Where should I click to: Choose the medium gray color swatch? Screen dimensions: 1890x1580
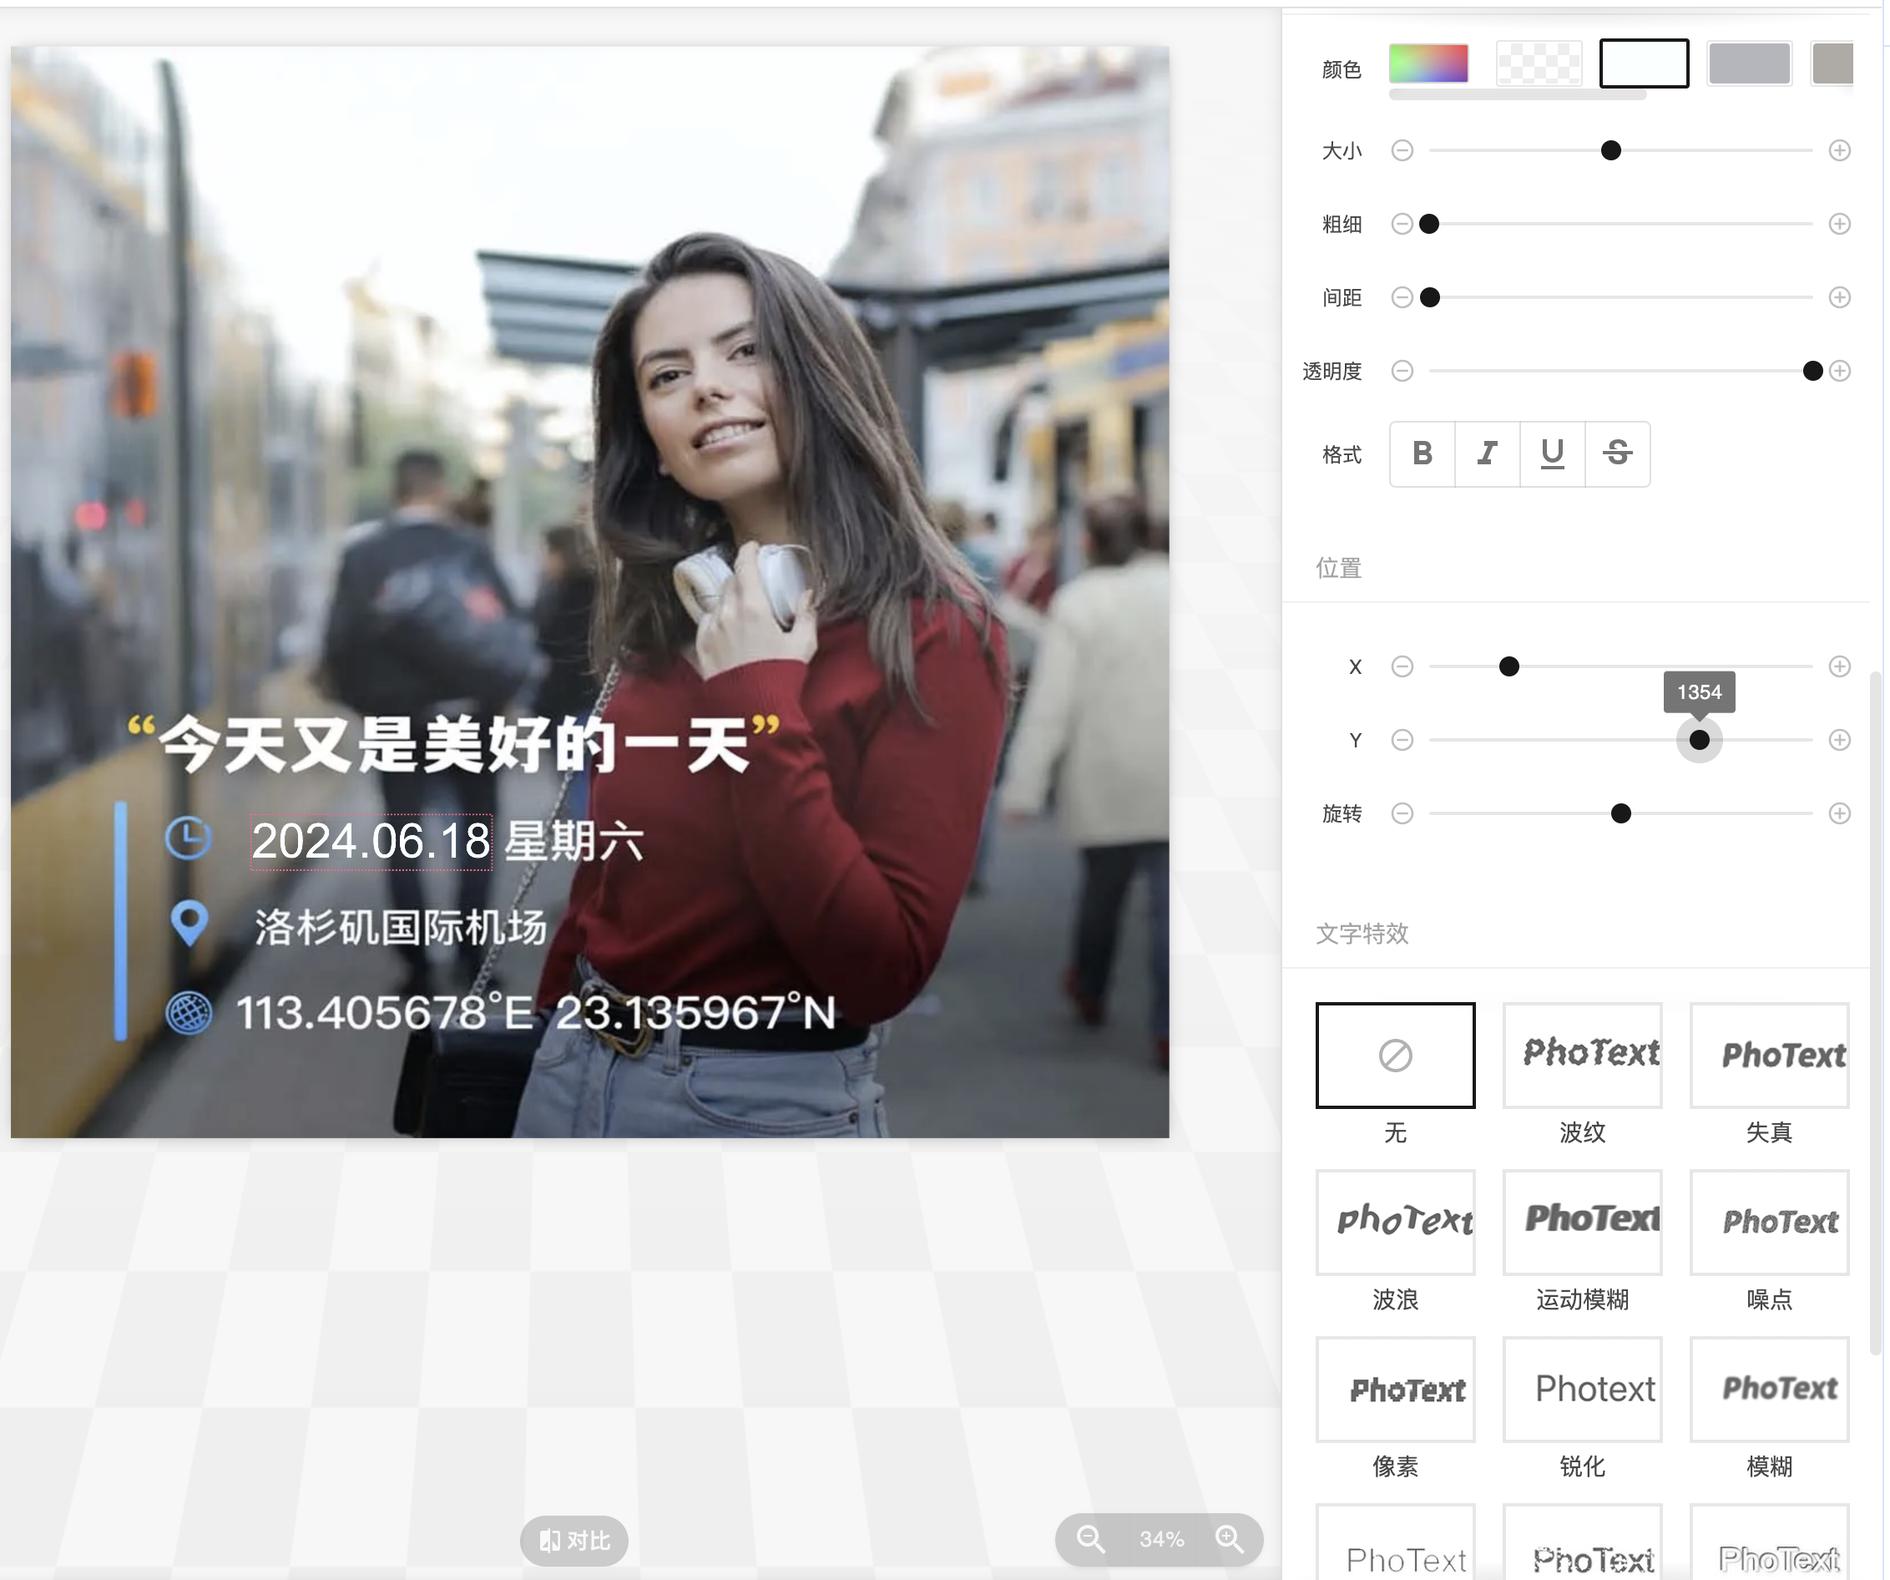1749,64
